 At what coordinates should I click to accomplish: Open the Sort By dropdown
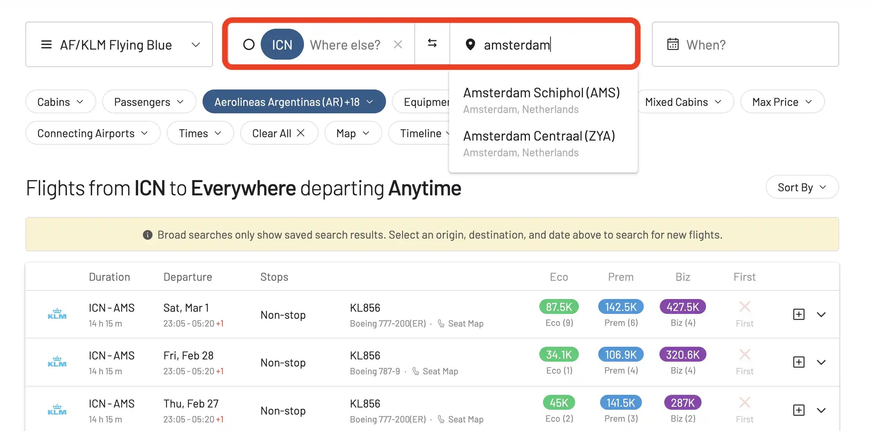click(x=802, y=187)
